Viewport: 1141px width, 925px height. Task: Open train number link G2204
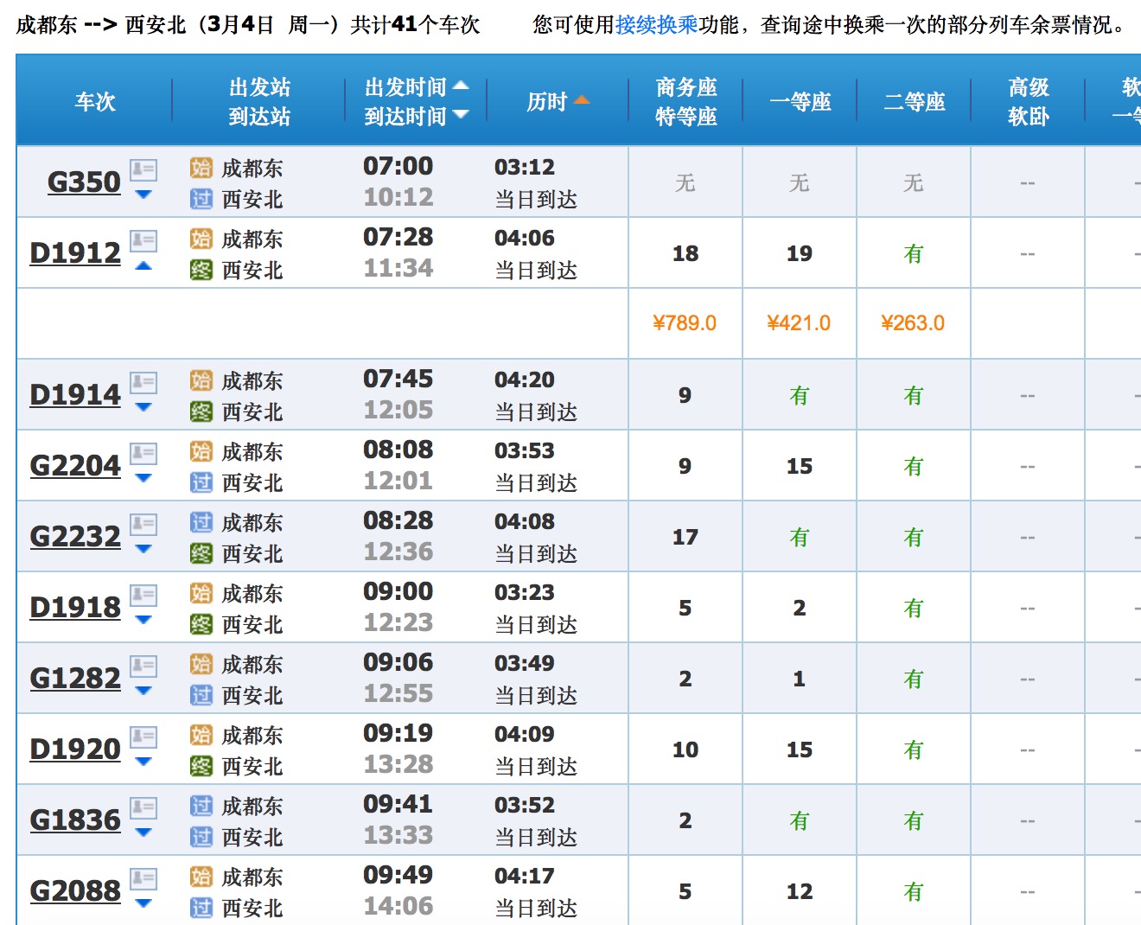[75, 466]
